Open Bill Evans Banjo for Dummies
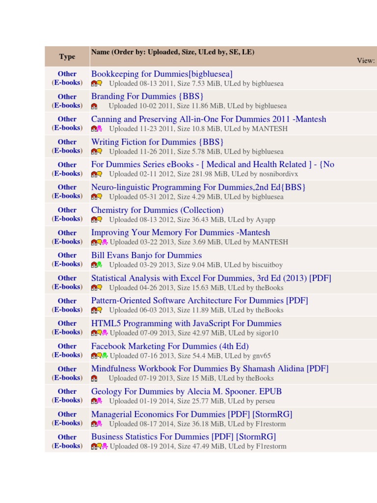 point(146,255)
